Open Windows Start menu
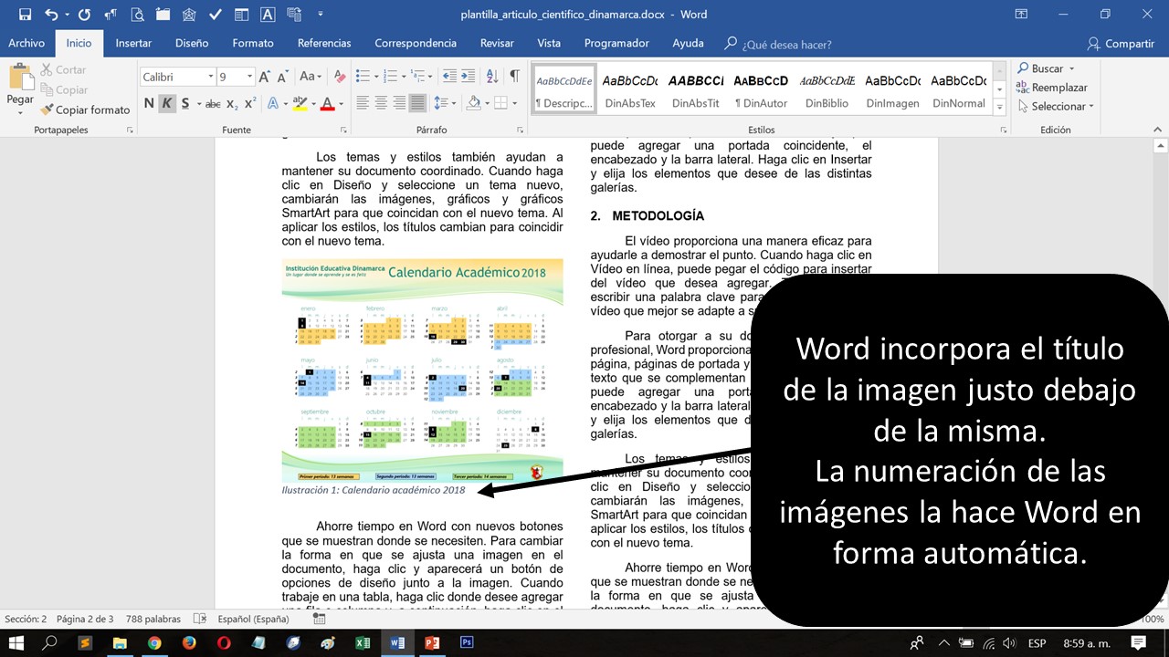The height and width of the screenshot is (657, 1169). point(16,642)
